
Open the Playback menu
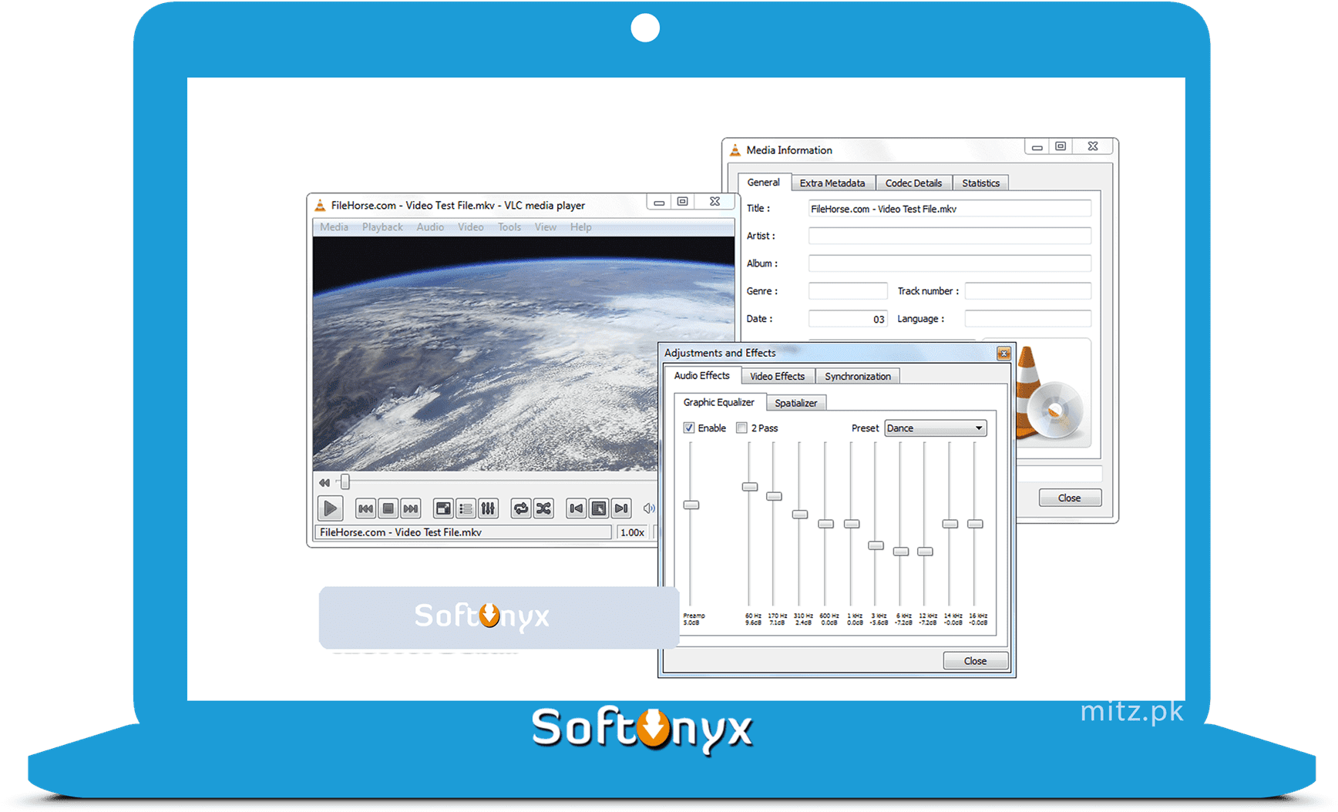click(x=382, y=227)
